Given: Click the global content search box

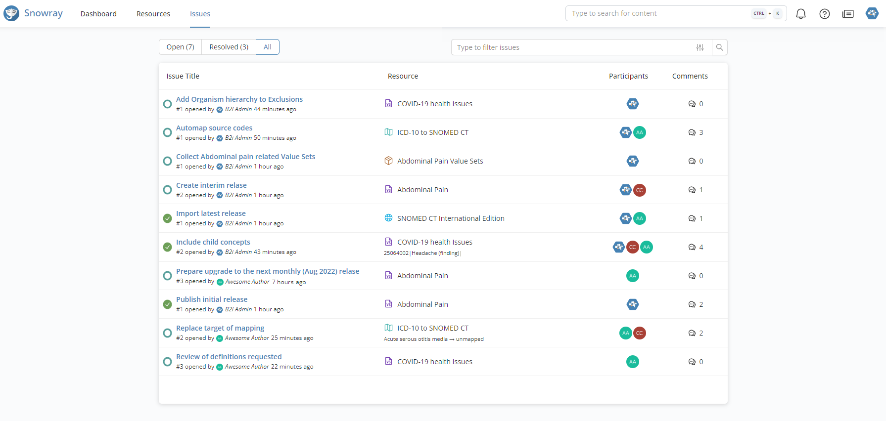Looking at the screenshot, I should (658, 13).
